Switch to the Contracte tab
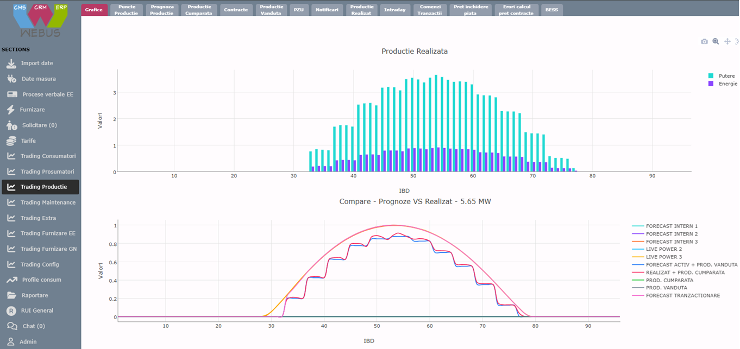740x349 pixels. (x=236, y=10)
